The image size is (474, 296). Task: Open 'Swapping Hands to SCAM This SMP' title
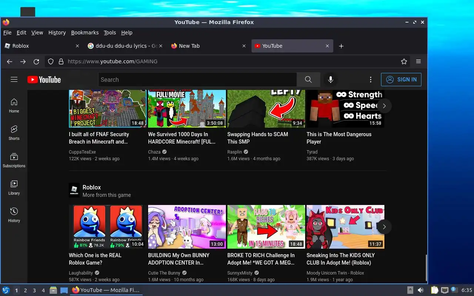click(x=257, y=138)
